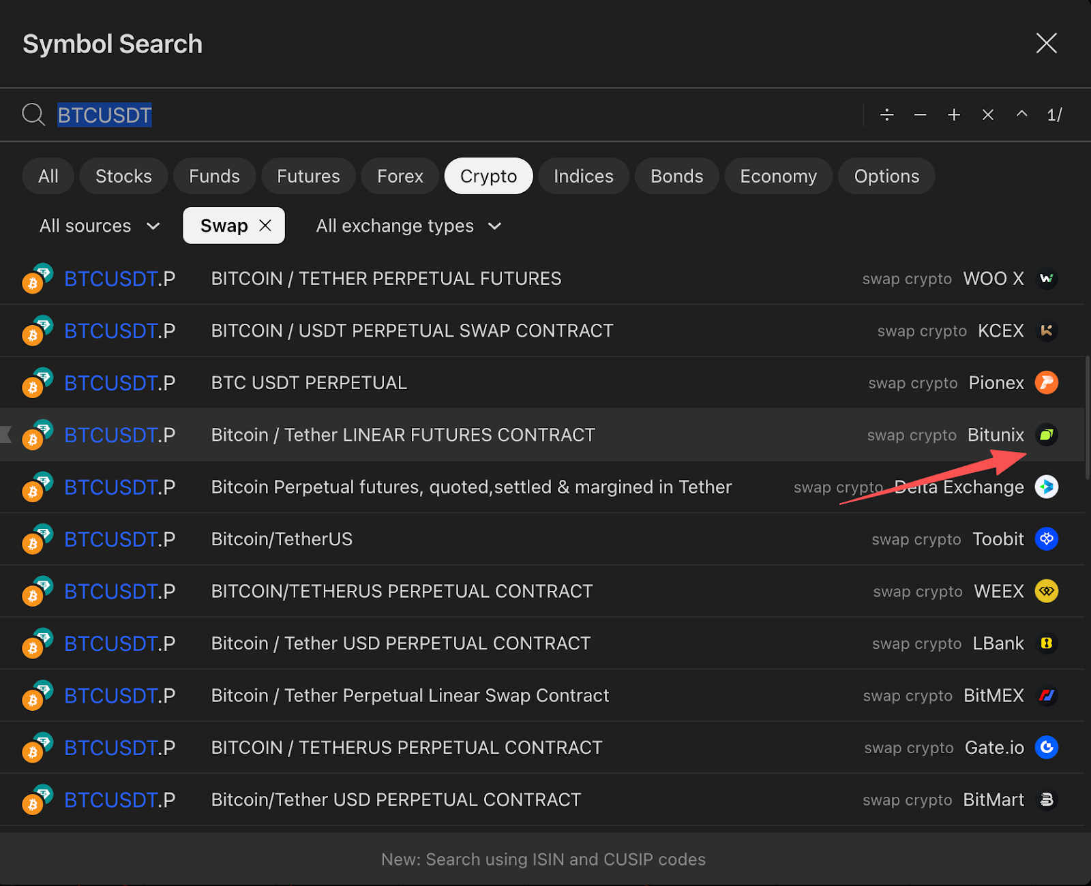Click the magnifying glass search icon

click(x=33, y=114)
